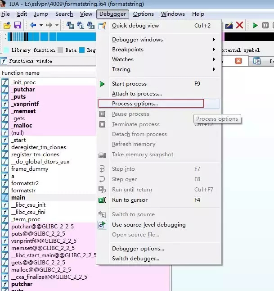Choose Start process from the menu
This screenshot has width=274, height=291.
[x=159, y=84]
